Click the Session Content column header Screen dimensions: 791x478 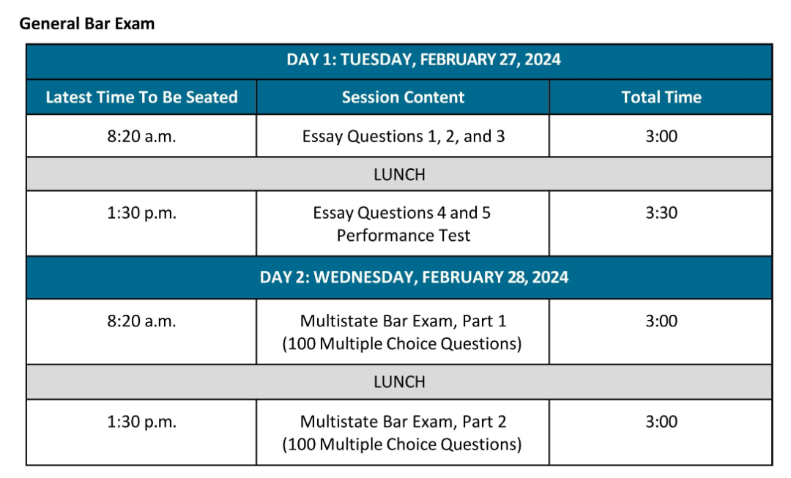[x=403, y=97]
